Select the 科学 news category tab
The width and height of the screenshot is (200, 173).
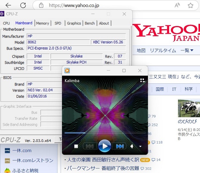189,89
